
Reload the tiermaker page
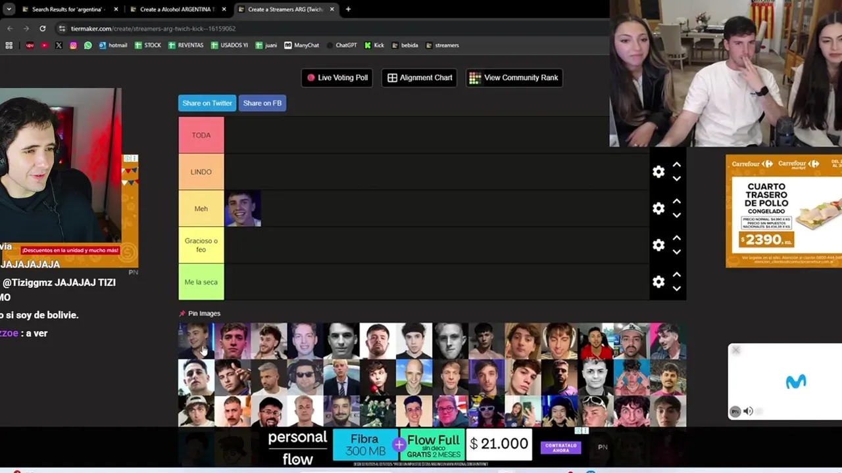tap(43, 28)
